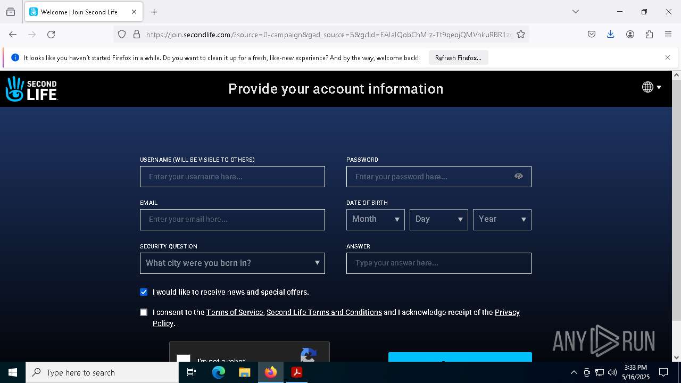The width and height of the screenshot is (681, 383).
Task: Close the Join Second Life tab
Action: coord(134,12)
